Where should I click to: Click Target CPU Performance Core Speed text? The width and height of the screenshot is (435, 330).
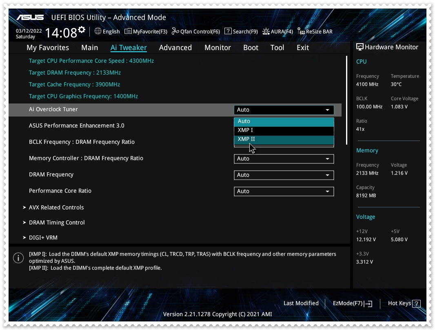[x=91, y=61]
